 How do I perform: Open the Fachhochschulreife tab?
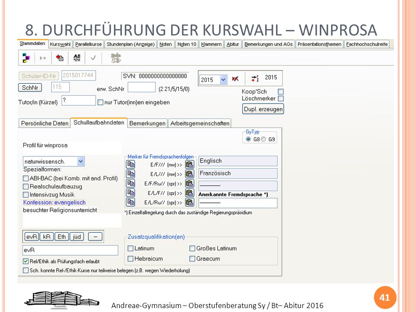[x=367, y=44]
